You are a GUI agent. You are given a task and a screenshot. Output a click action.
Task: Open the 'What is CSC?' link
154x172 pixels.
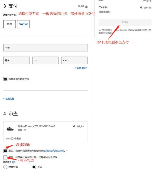coord(81,68)
